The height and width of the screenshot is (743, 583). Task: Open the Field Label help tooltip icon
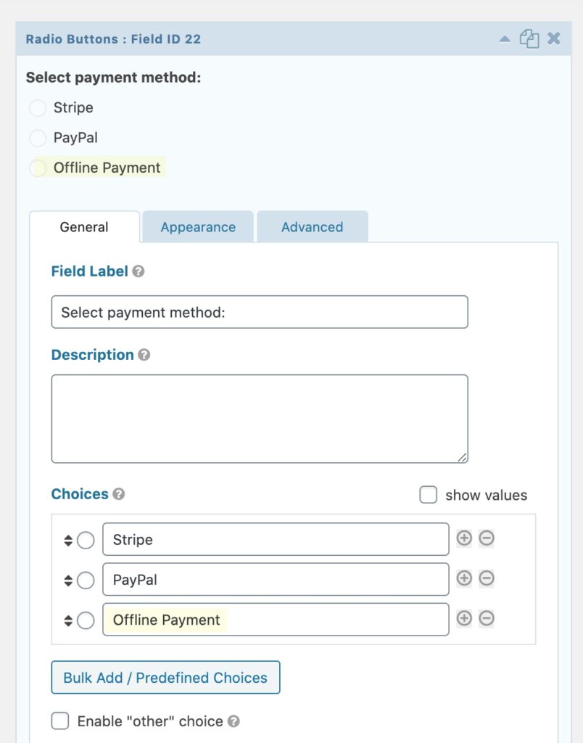138,271
